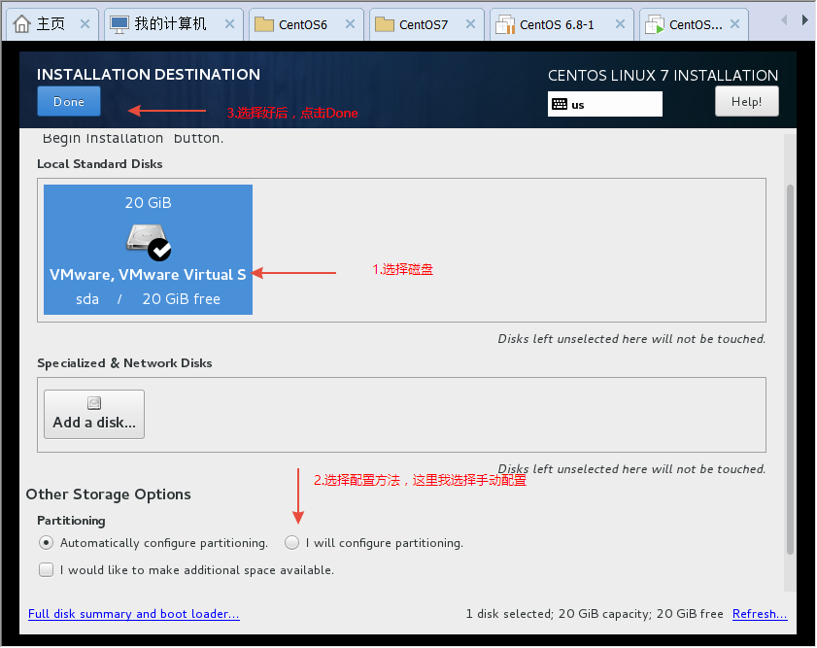Click the disk selection status text
Screen dimensions: 817x648
coord(595,614)
